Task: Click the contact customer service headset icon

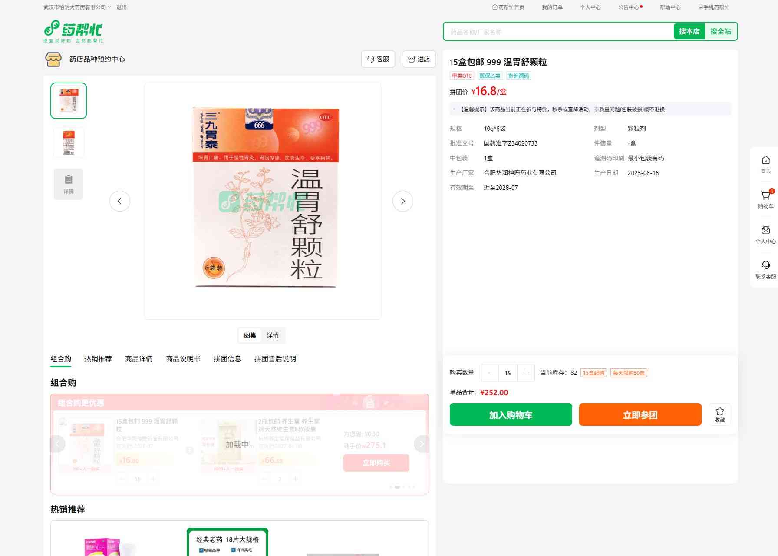Action: (x=765, y=266)
